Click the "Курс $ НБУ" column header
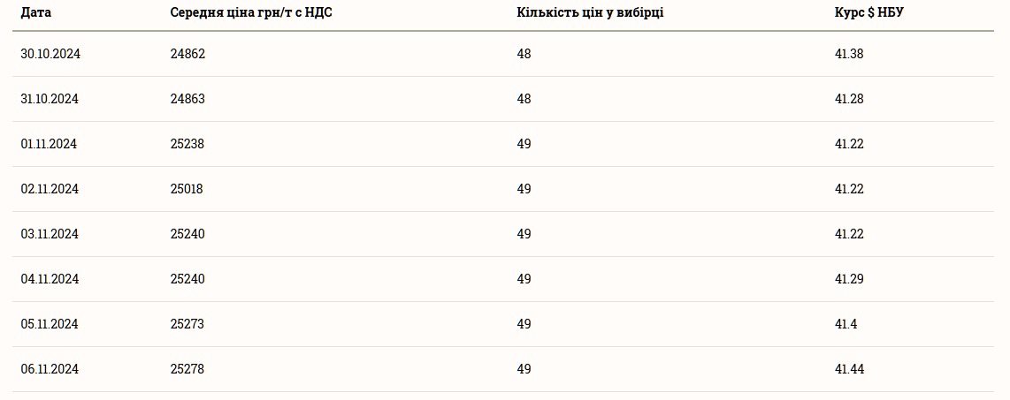Image resolution: width=1010 pixels, height=400 pixels. [x=869, y=12]
